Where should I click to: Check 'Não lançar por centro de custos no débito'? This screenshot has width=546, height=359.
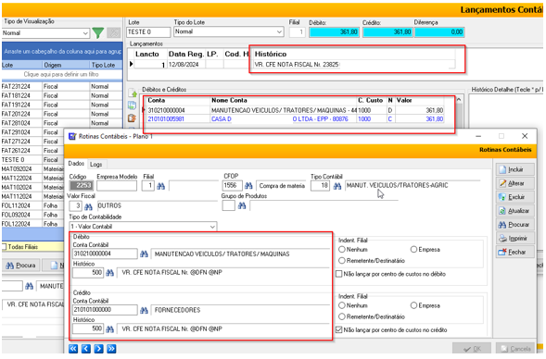pos(338,274)
